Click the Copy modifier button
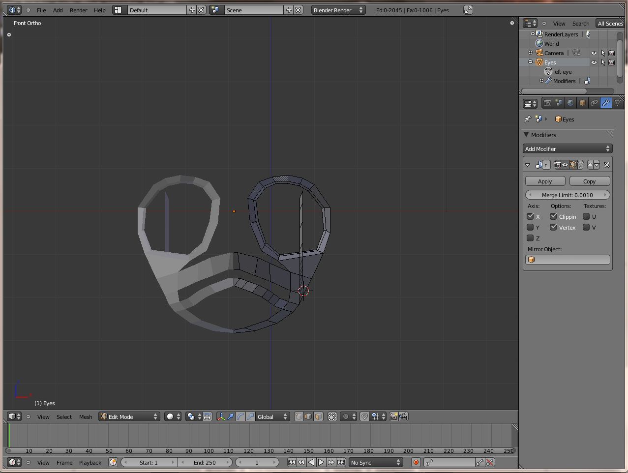Viewport: 628px width, 473px height. point(589,181)
